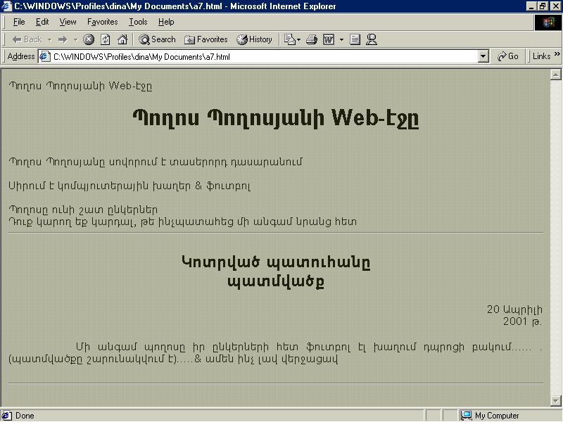Open the Back button history dropdown arrow
Image resolution: width=563 pixels, height=422 pixels.
click(50, 39)
